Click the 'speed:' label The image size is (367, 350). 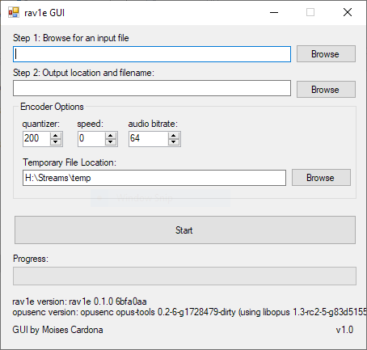[91, 124]
